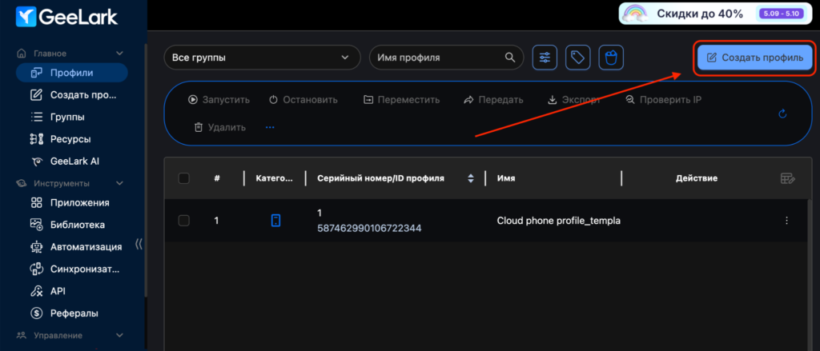Open table column settings icon

pyautogui.click(x=787, y=178)
